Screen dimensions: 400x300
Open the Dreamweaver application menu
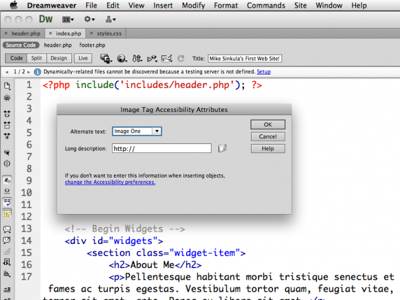tap(52, 5)
